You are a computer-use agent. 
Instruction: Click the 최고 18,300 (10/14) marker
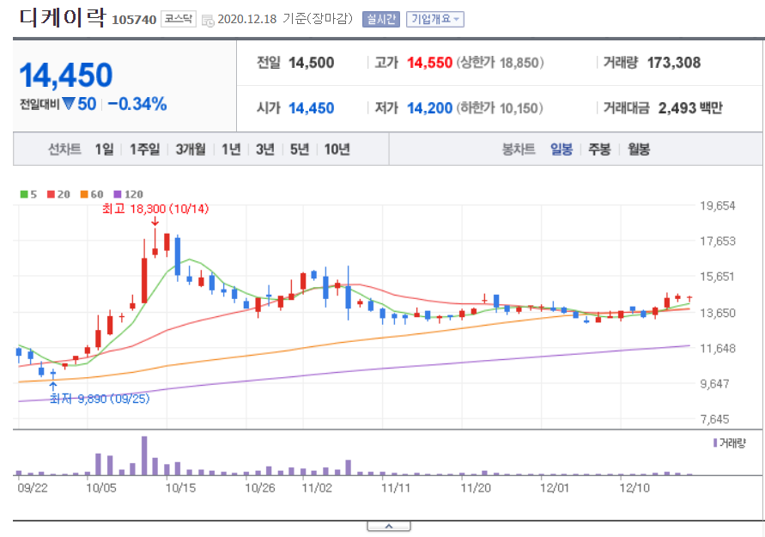point(155,209)
